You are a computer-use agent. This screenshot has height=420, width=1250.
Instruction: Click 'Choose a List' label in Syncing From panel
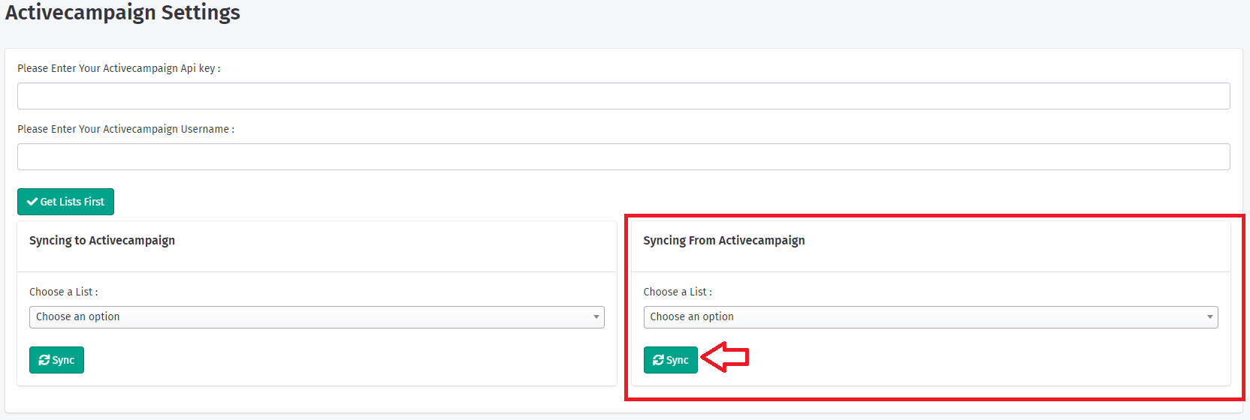(677, 292)
